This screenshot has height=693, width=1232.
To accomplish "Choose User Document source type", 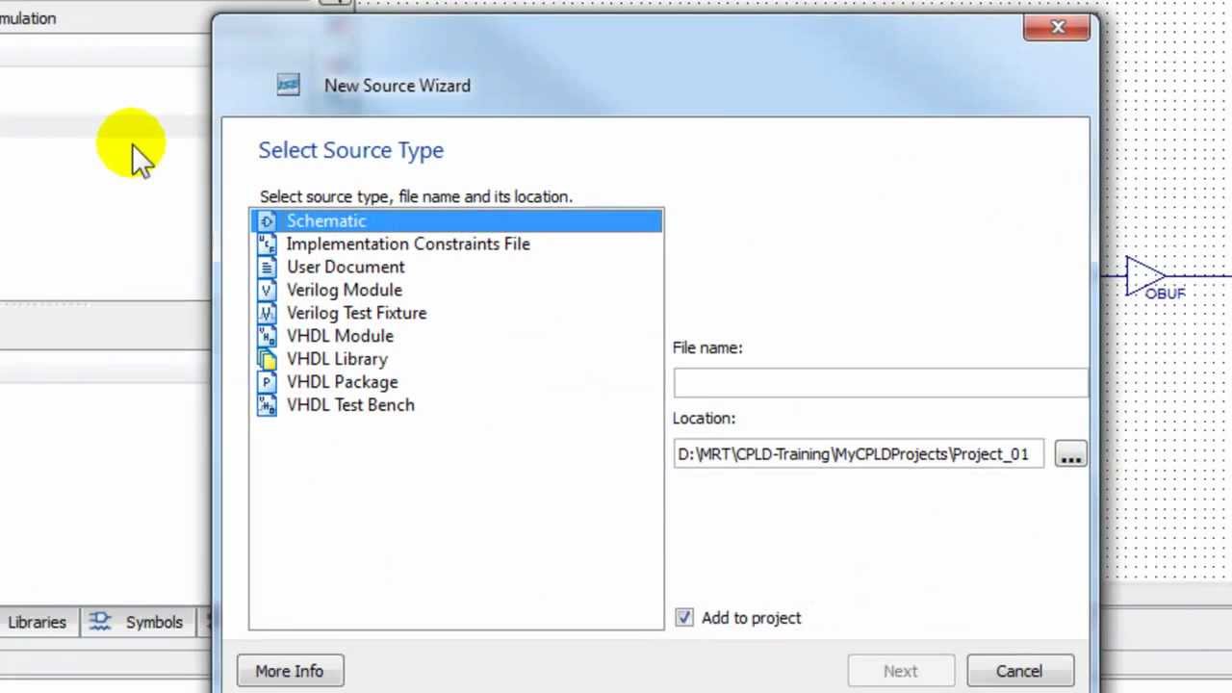I will [x=456, y=268].
